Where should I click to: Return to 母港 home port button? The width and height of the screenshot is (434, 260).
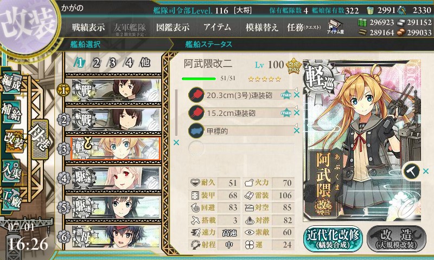40,139
